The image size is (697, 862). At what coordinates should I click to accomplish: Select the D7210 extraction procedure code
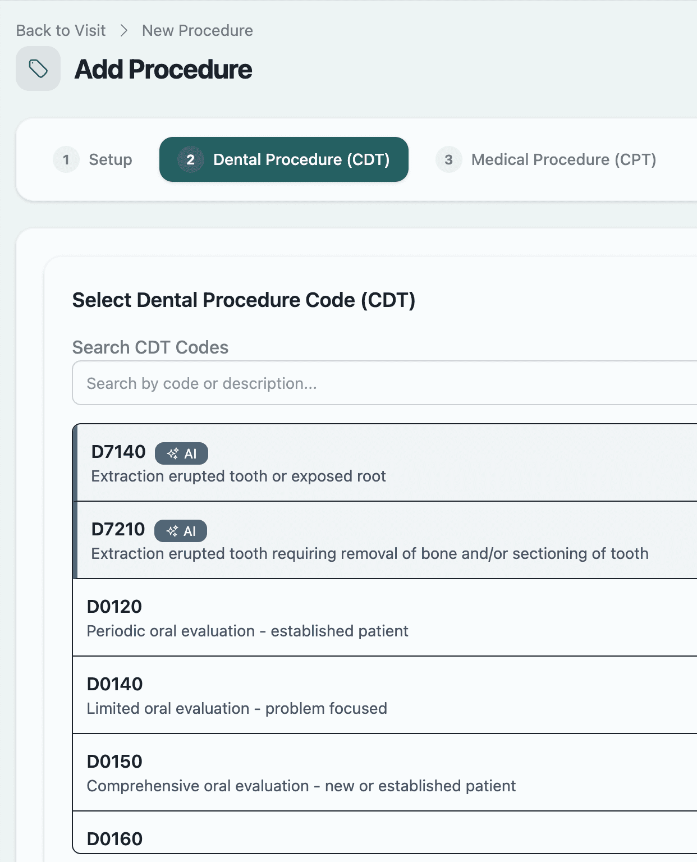337,540
